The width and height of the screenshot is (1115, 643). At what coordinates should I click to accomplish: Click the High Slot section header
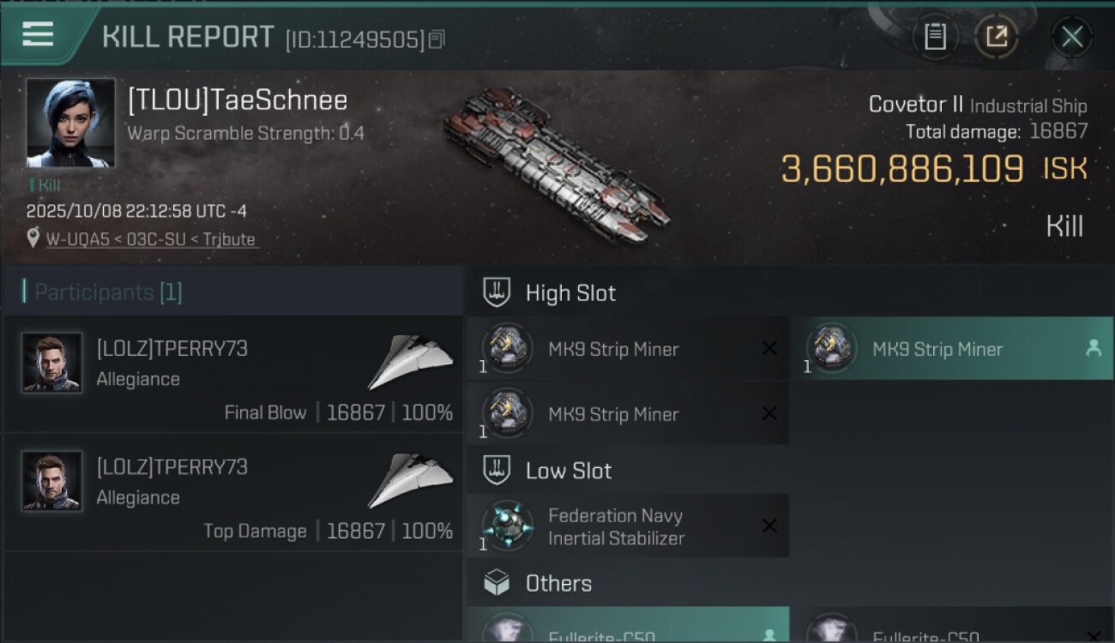click(570, 293)
